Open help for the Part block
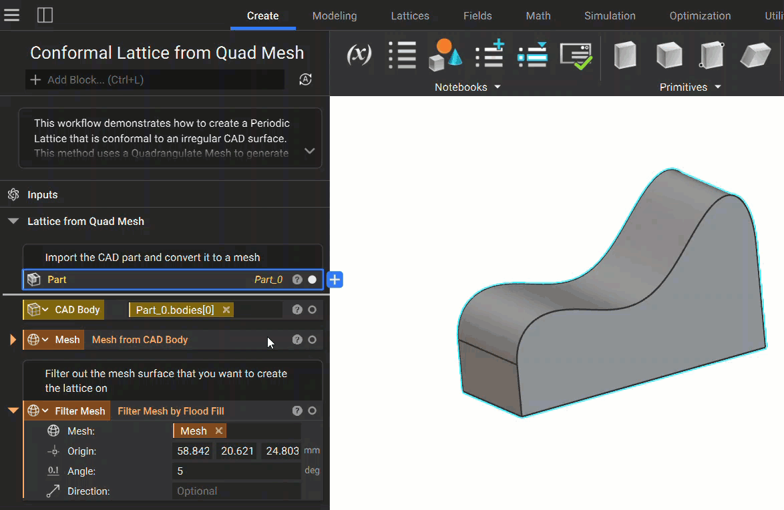 297,280
